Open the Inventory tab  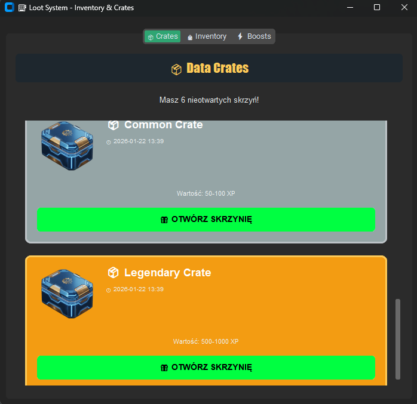point(207,36)
